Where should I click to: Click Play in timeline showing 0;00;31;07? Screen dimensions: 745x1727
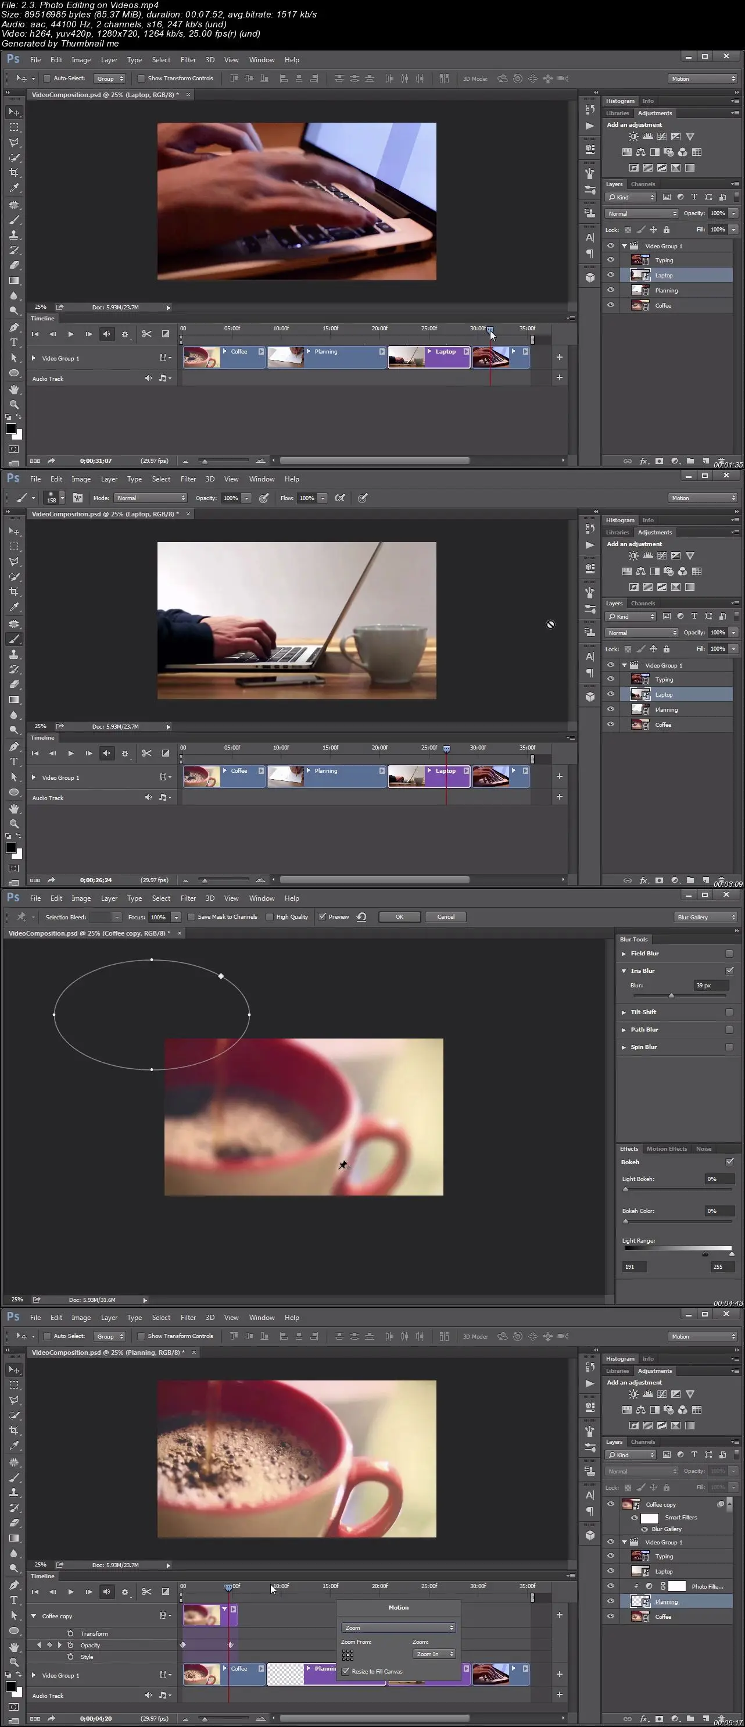70,334
